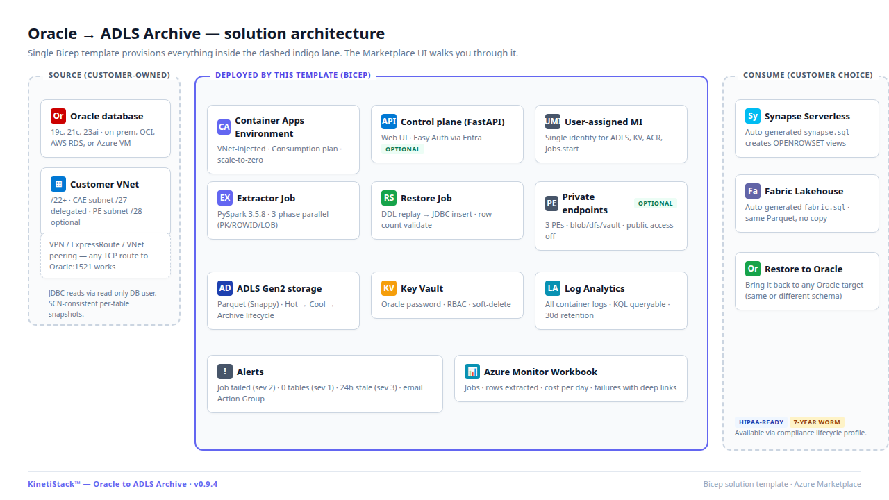Click the API Control plane icon
Screen dimensions: 889x500
click(389, 122)
